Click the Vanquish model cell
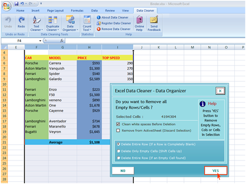 point(63,69)
